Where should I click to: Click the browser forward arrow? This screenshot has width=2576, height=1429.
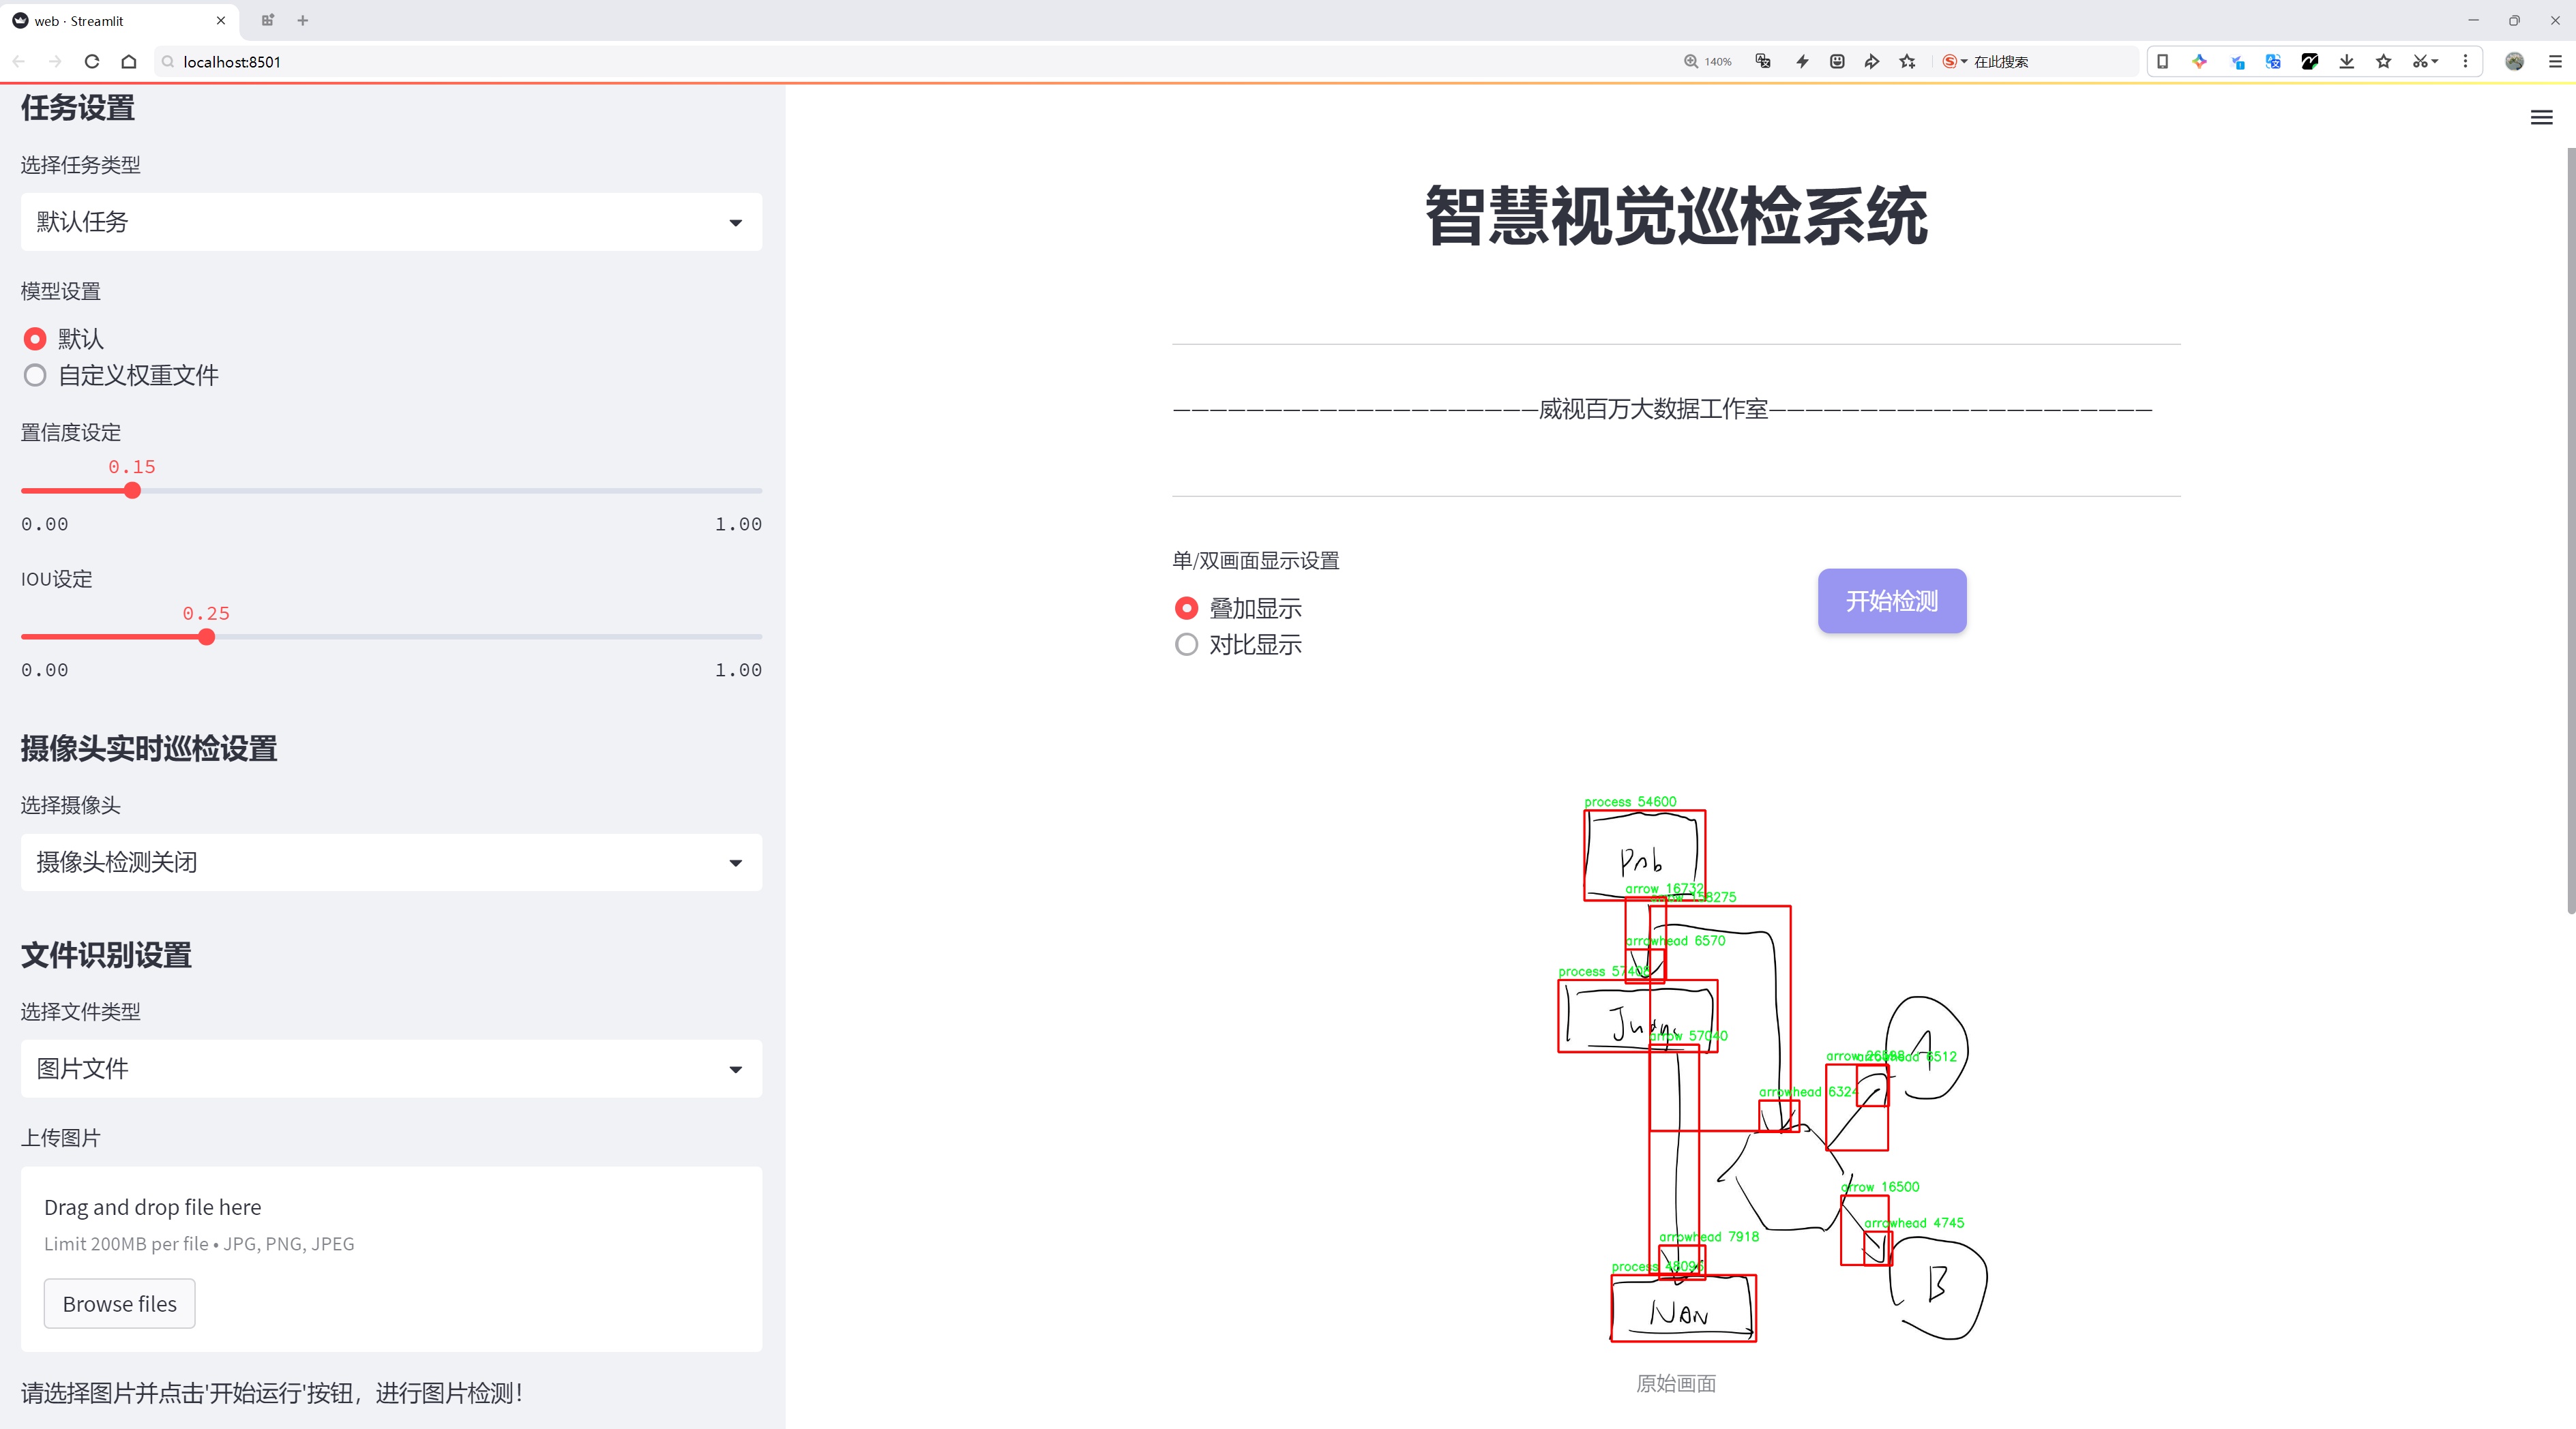pyautogui.click(x=55, y=61)
